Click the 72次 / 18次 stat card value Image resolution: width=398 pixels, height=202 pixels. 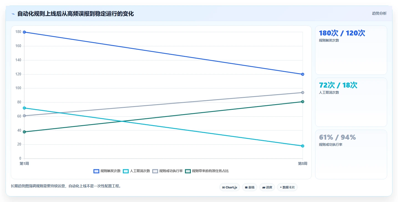coord(338,85)
